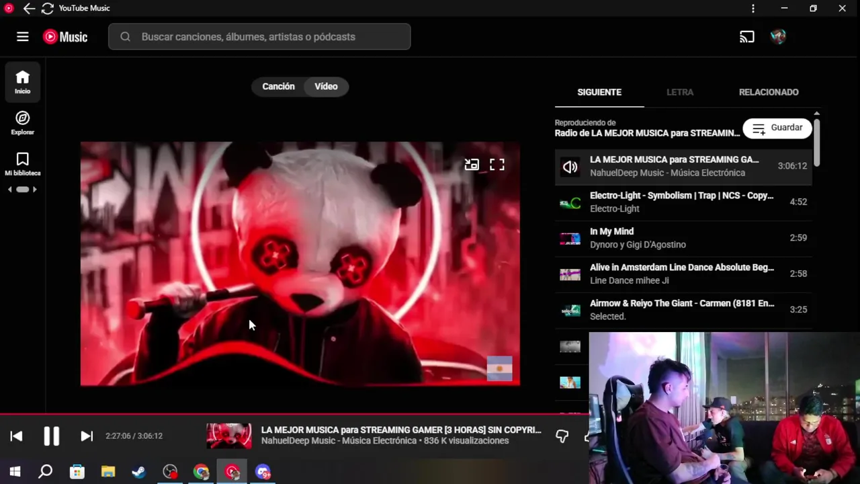Click the 2:27:06 / 3:06:12 time display
The image size is (860, 484).
point(134,436)
